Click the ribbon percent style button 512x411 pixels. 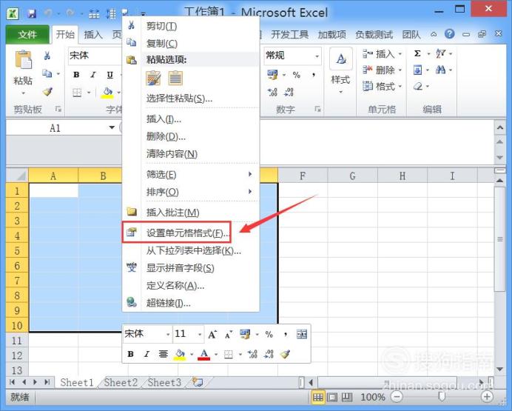tap(297, 75)
